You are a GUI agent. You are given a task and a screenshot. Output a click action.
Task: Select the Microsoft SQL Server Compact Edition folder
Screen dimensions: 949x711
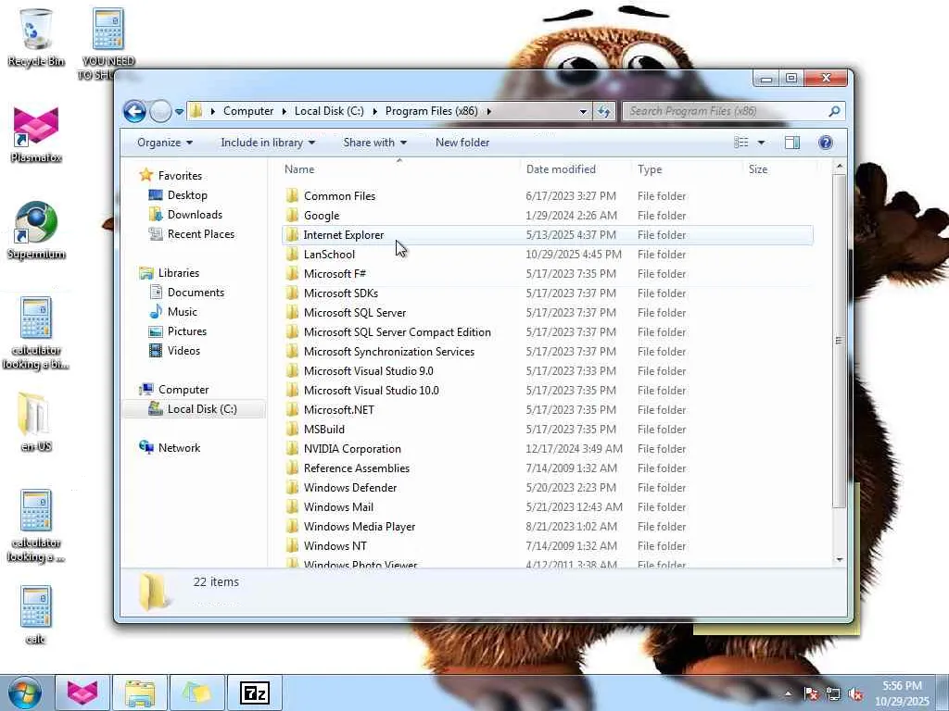(x=397, y=332)
